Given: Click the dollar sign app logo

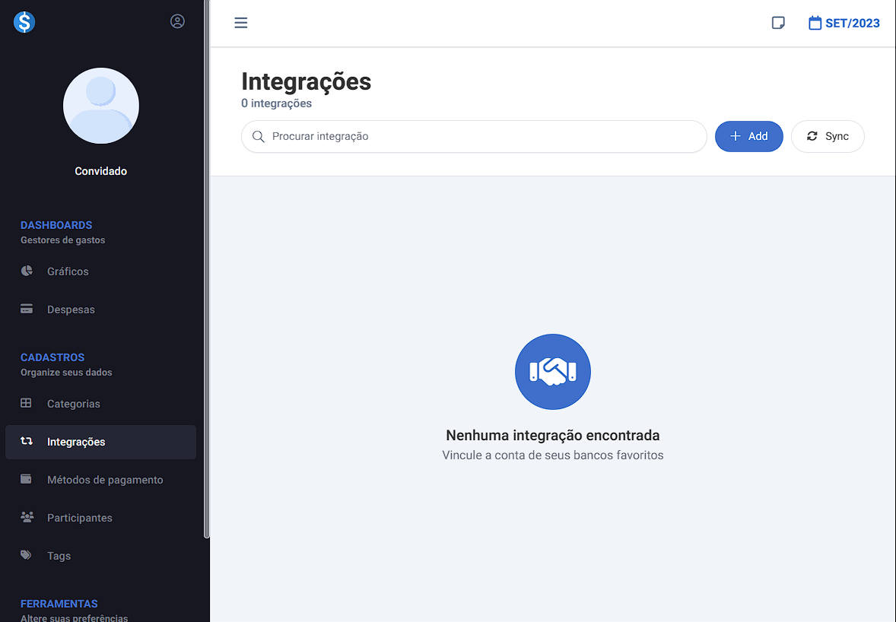Looking at the screenshot, I should click(24, 22).
